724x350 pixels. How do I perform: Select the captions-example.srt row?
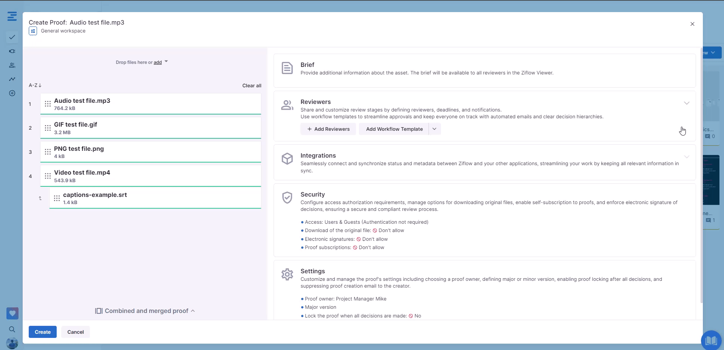click(155, 198)
